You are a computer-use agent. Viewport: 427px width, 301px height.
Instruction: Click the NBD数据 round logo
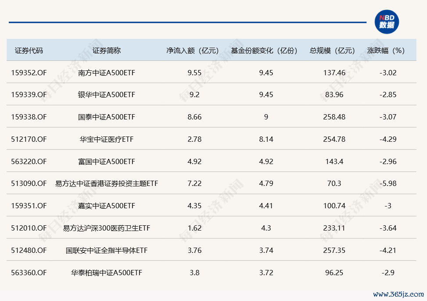[387, 22]
